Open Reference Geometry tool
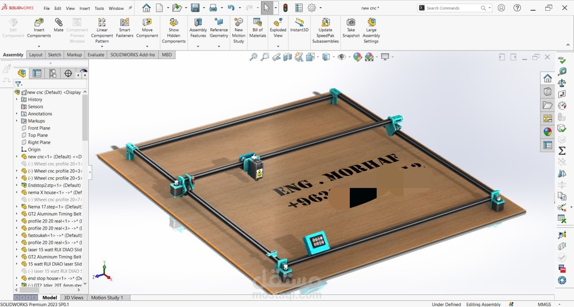 point(219,28)
